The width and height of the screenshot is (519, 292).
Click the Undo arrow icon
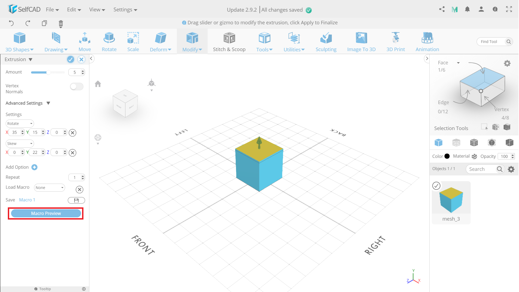11,23
